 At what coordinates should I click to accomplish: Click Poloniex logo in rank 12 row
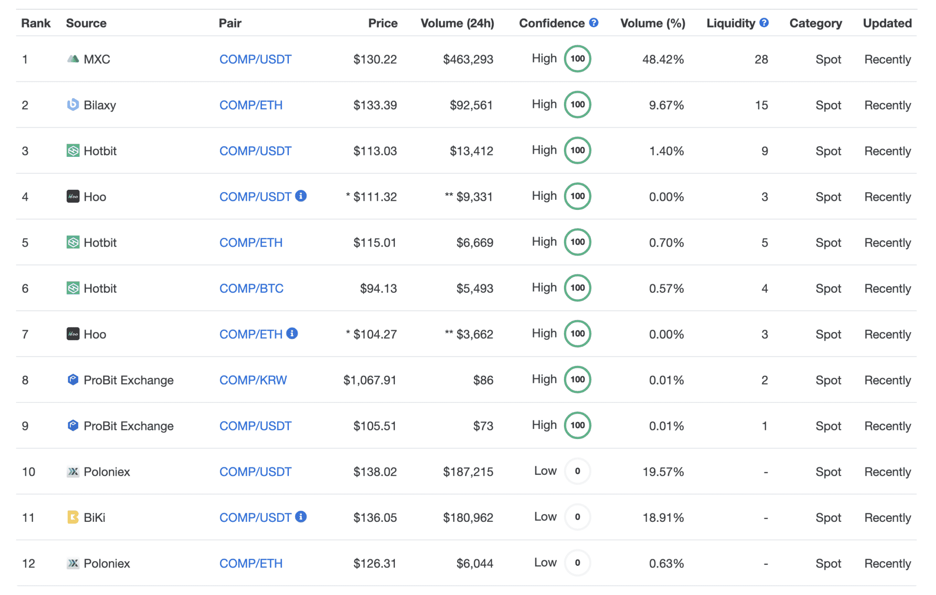click(73, 563)
